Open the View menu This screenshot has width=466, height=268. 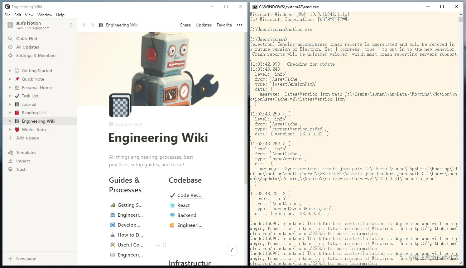point(29,15)
